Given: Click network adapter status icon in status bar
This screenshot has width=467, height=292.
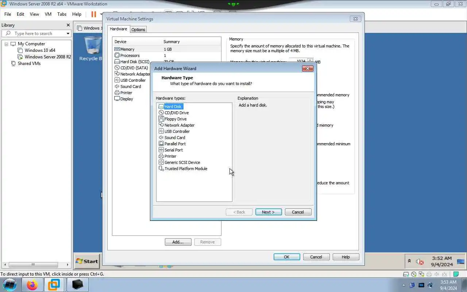Looking at the screenshot, I should point(421,274).
